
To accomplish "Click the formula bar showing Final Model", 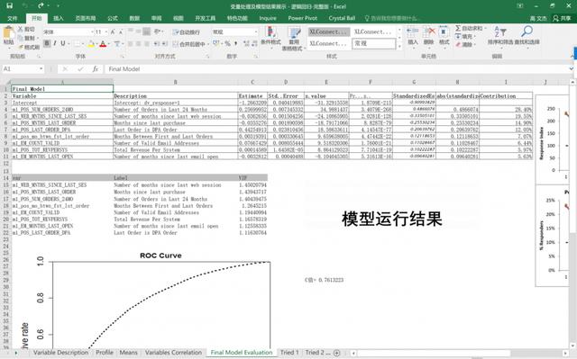I will pos(335,69).
